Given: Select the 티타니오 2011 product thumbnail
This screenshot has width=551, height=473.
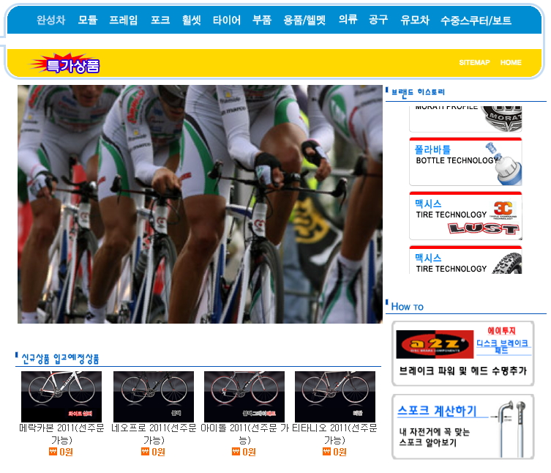Looking at the screenshot, I should [335, 397].
